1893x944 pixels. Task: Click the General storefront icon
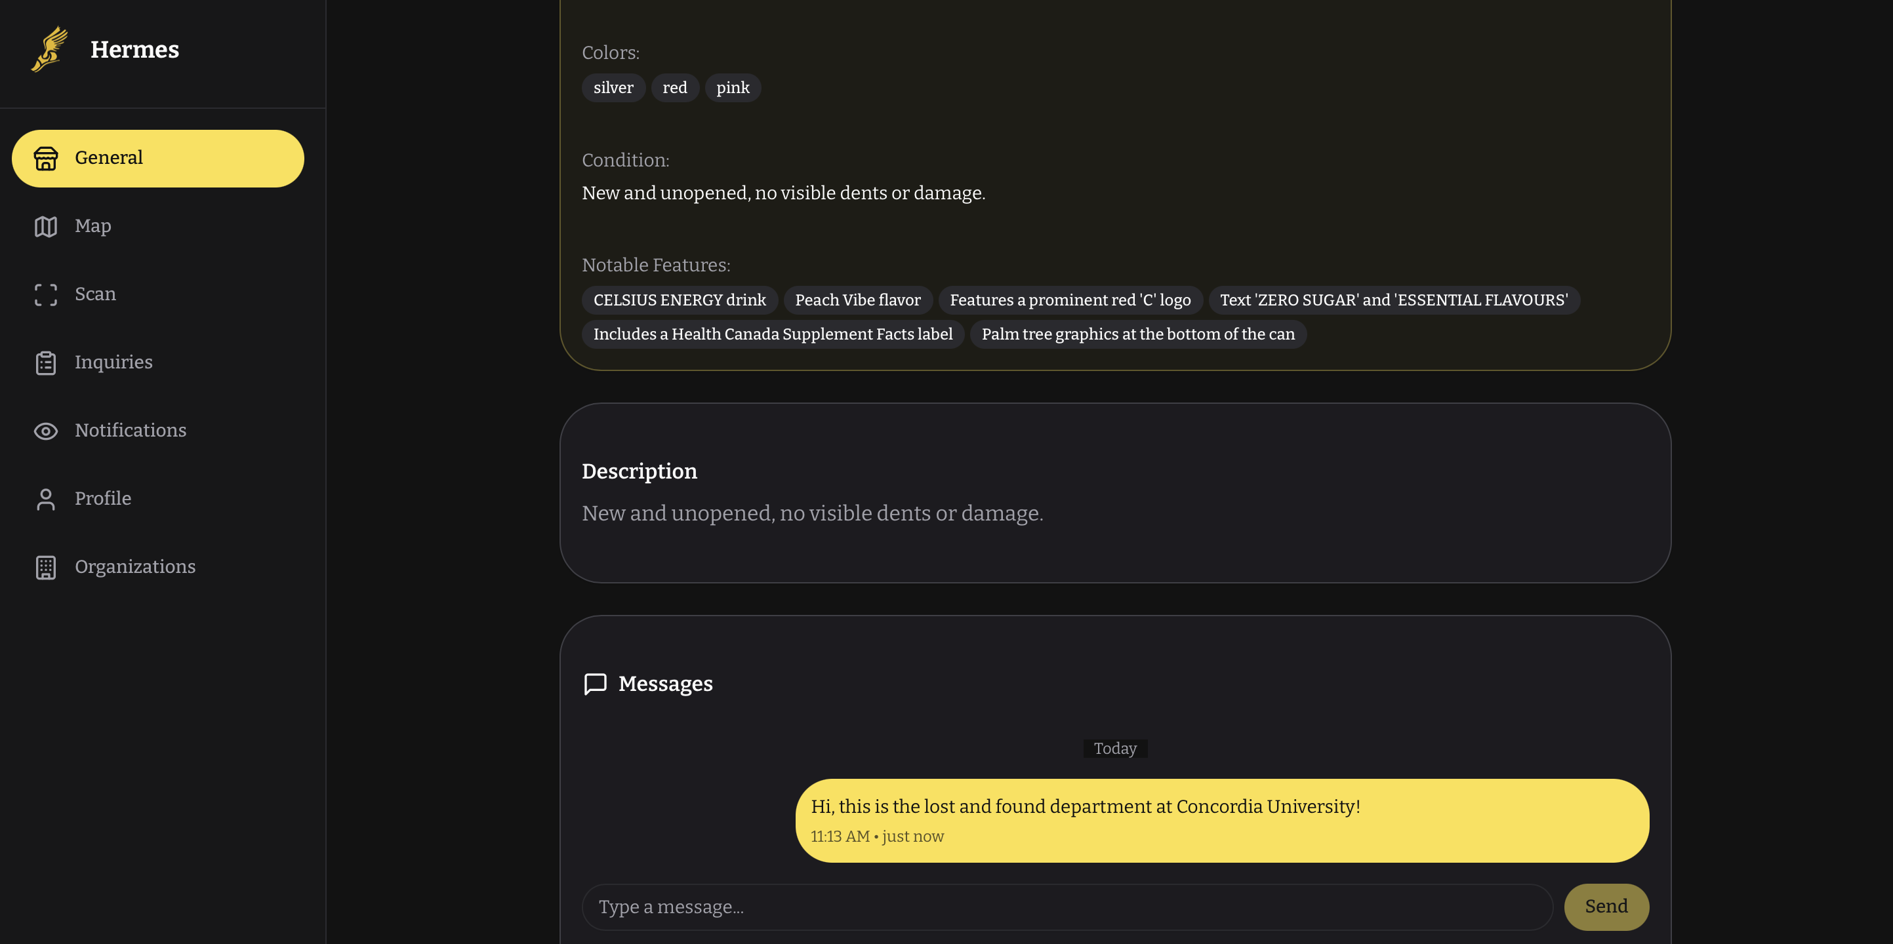tap(45, 158)
